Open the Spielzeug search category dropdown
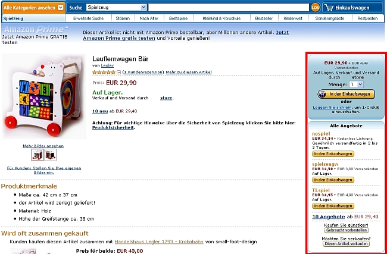Image resolution: width=387 pixels, height=254 pixels. pos(117,7)
